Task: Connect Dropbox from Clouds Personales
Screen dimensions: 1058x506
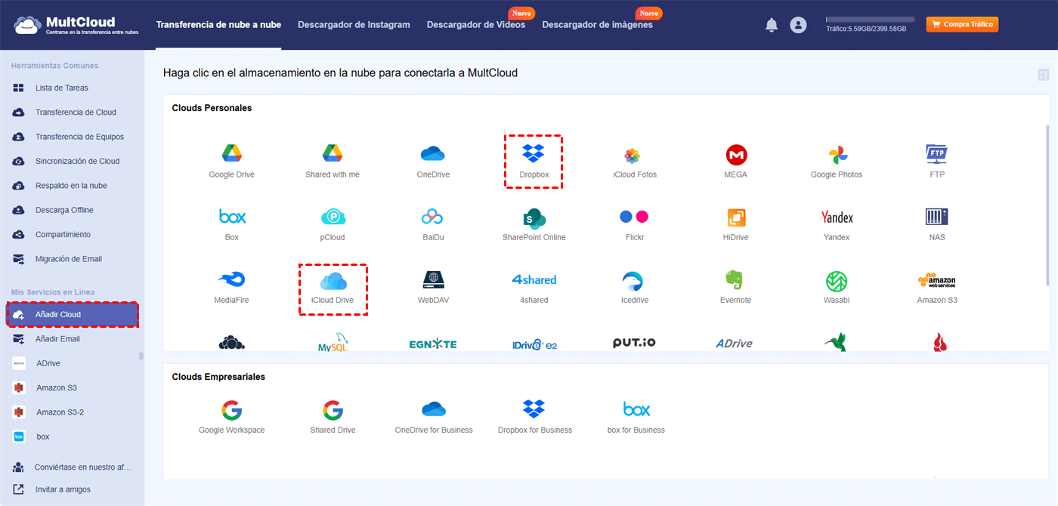Action: tap(534, 155)
